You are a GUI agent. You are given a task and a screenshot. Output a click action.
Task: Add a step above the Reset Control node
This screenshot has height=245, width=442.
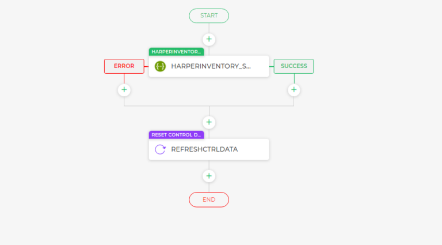209,122
